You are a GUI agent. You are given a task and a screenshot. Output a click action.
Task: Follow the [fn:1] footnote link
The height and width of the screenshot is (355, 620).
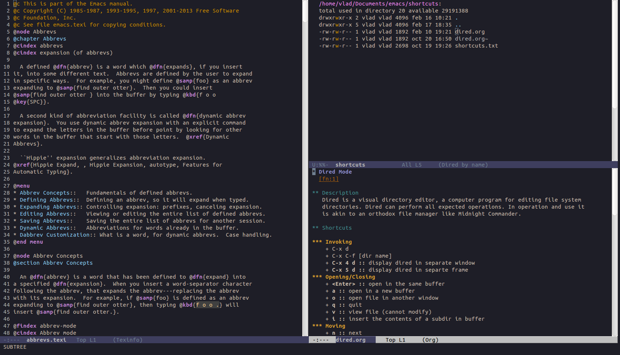(x=328, y=179)
